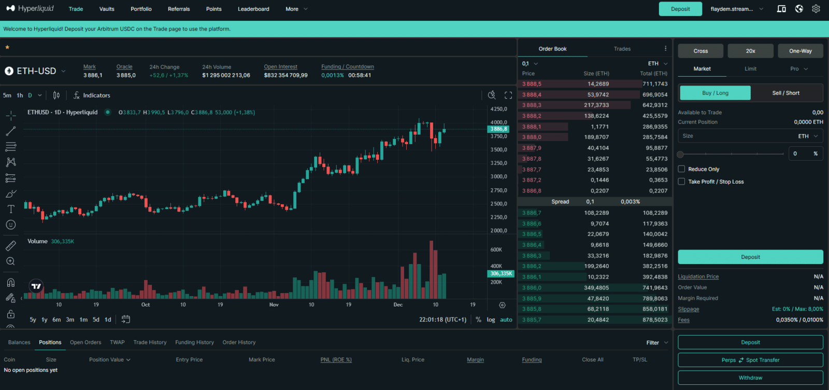
Task: Enable the Reduce Only checkbox
Action: [x=682, y=169]
